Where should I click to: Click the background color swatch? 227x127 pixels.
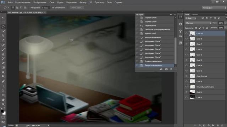point(4,113)
